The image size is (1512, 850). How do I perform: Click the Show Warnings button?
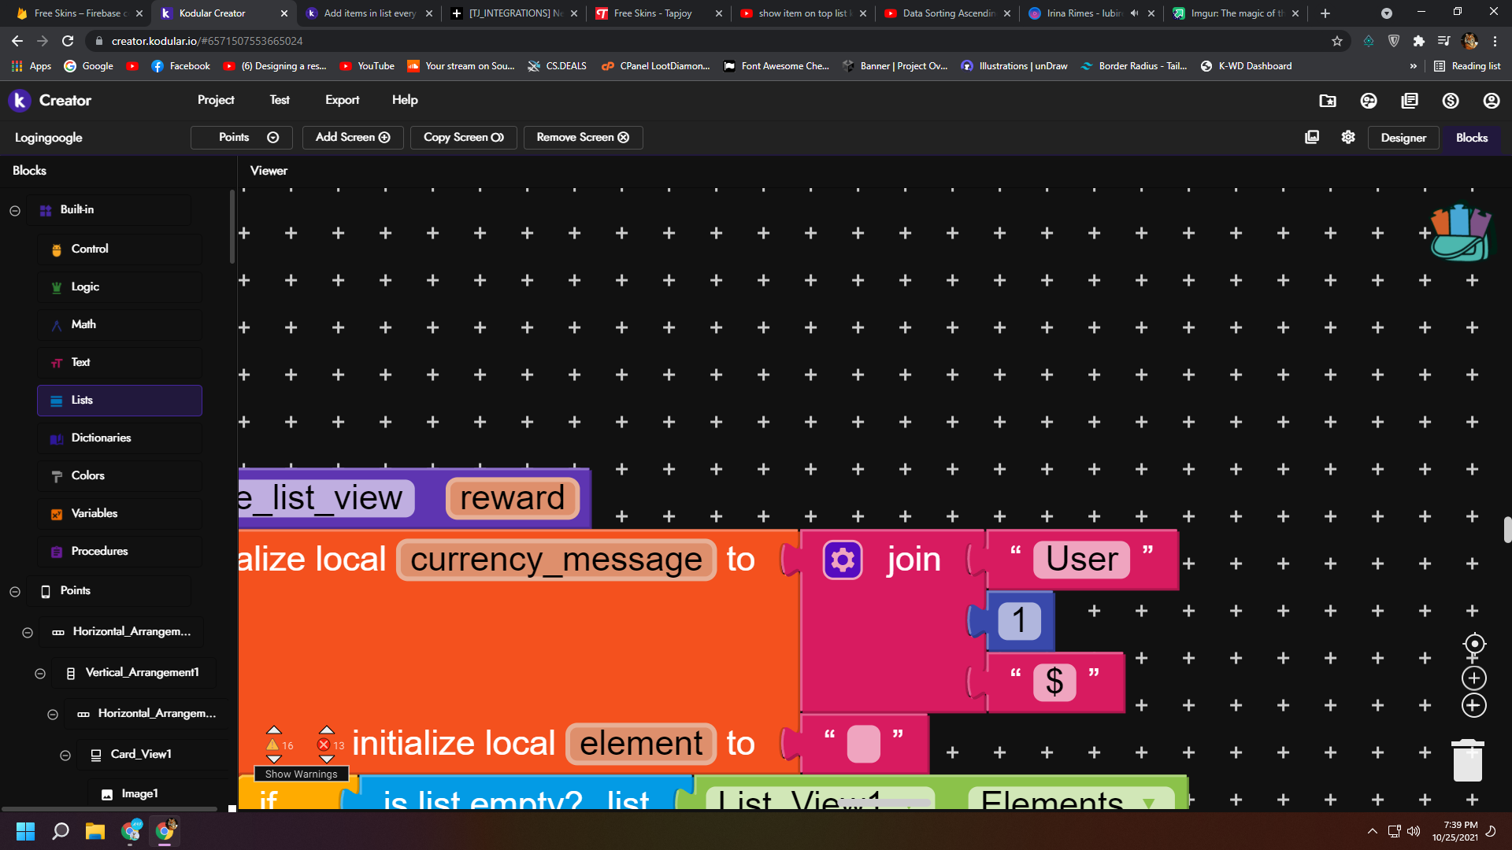(301, 774)
